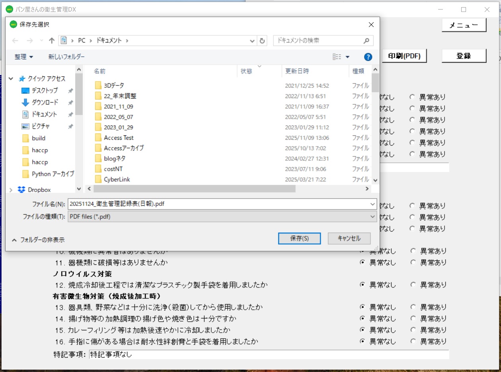Click the 保存(S) save button

299,238
